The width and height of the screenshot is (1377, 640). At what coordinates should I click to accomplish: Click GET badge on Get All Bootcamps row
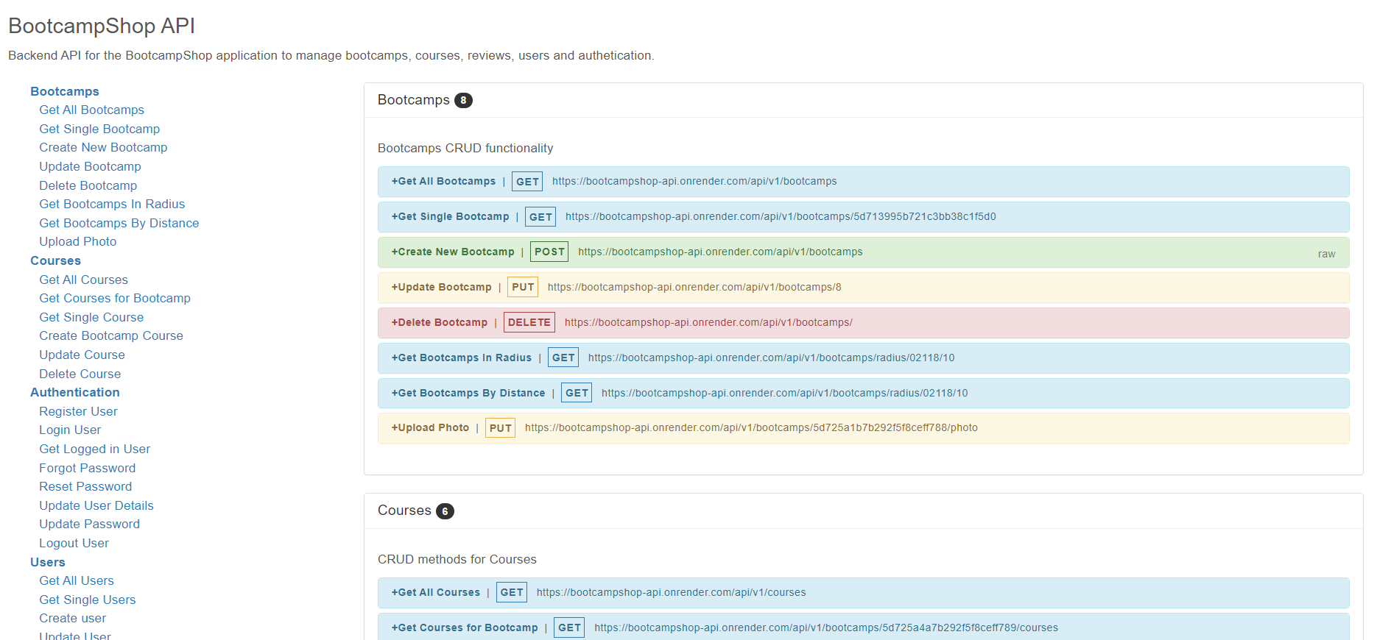coord(527,182)
